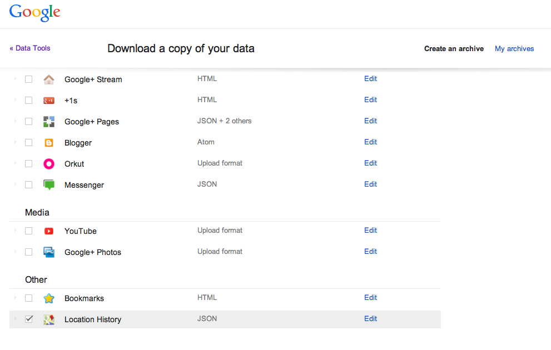Click the Google logo
The image size is (551, 350).
click(x=35, y=13)
